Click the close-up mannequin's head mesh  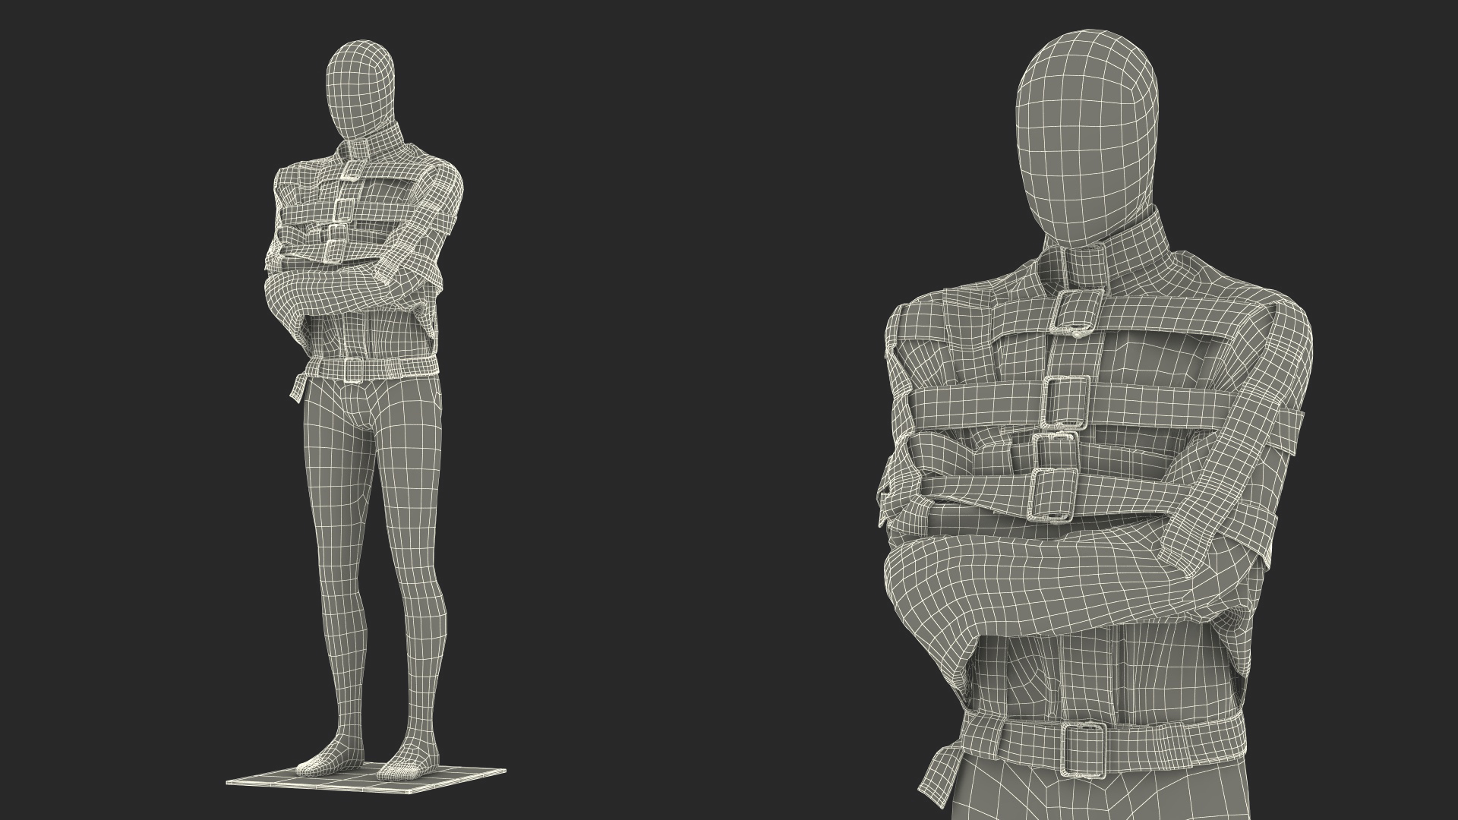click(1087, 137)
